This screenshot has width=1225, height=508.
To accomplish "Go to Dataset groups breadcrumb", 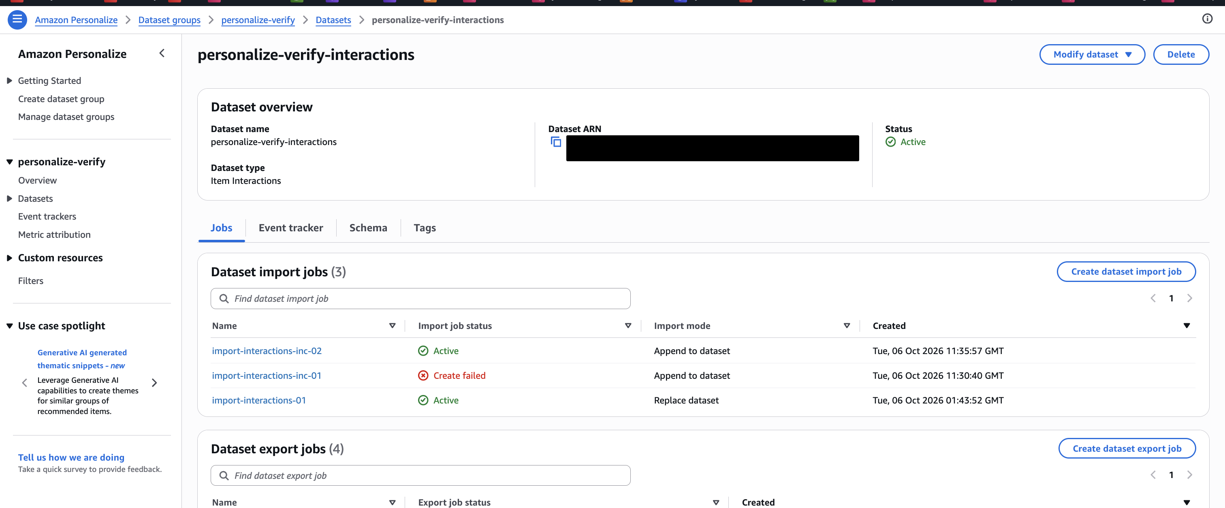I will pyautogui.click(x=169, y=20).
